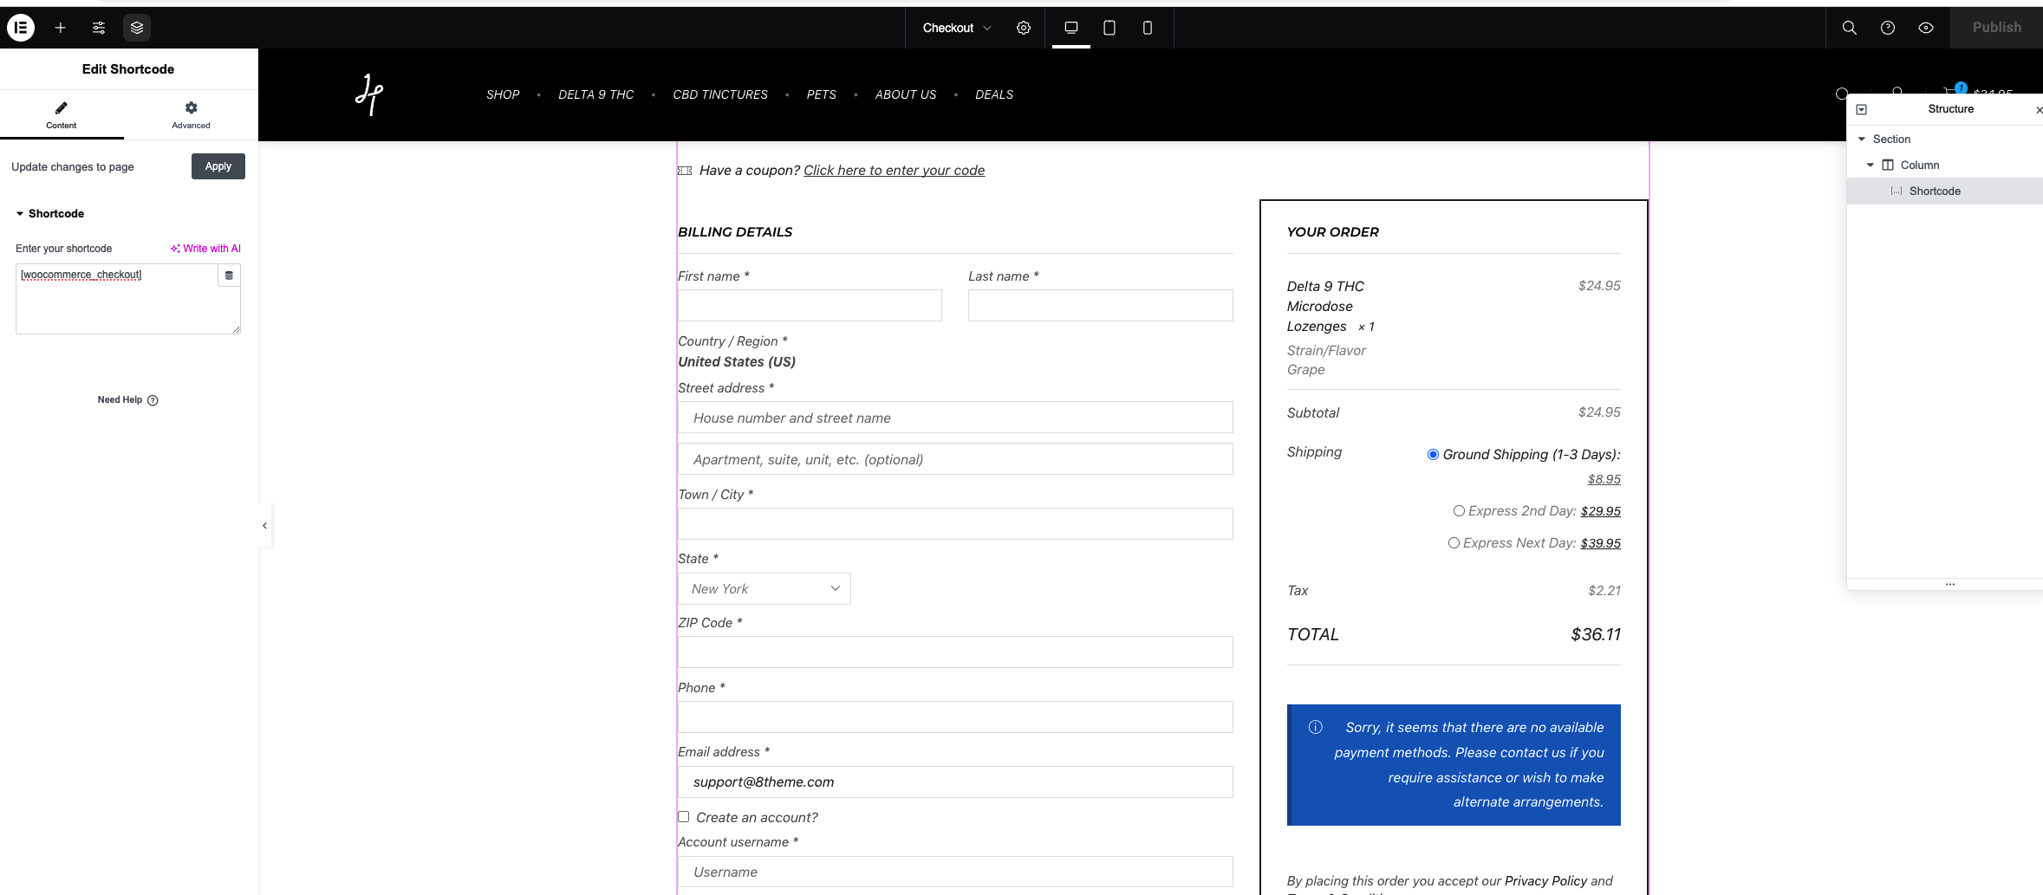Select Express 2nd Day shipping

pos(1459,511)
